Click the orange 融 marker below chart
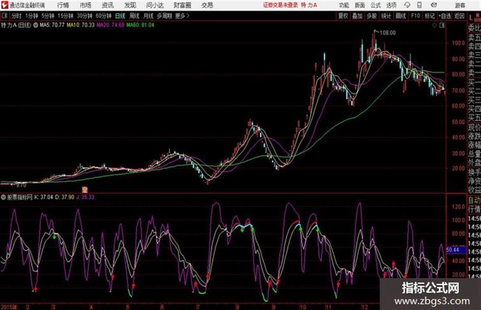Viewport: 481px width, 310px height. coord(84,189)
